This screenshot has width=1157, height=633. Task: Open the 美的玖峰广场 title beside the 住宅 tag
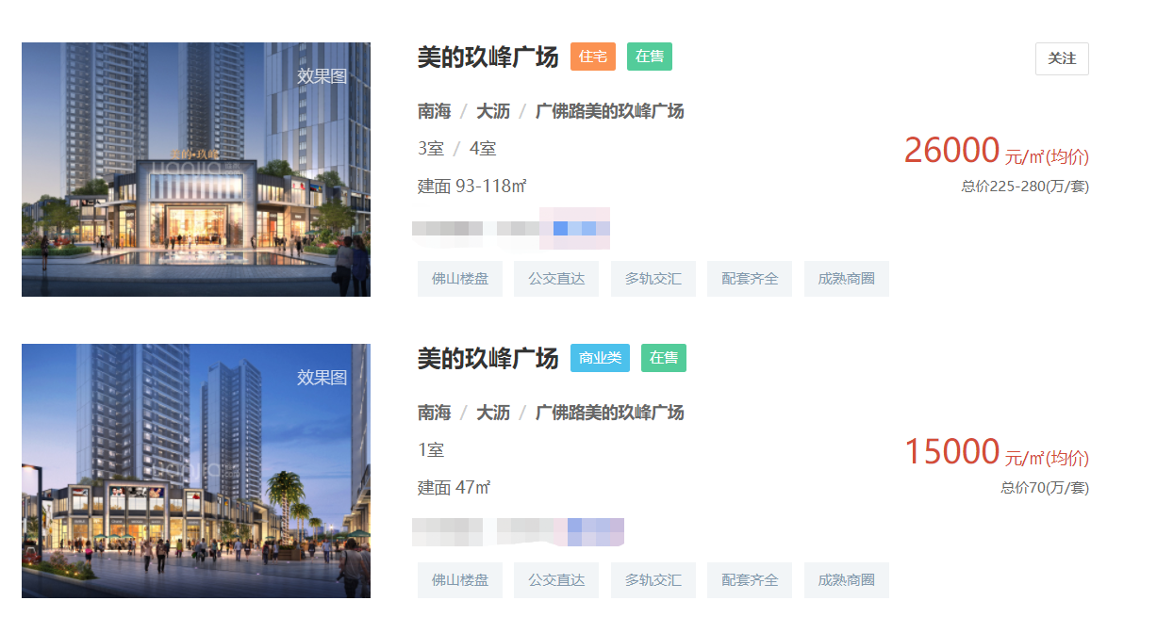pos(488,57)
